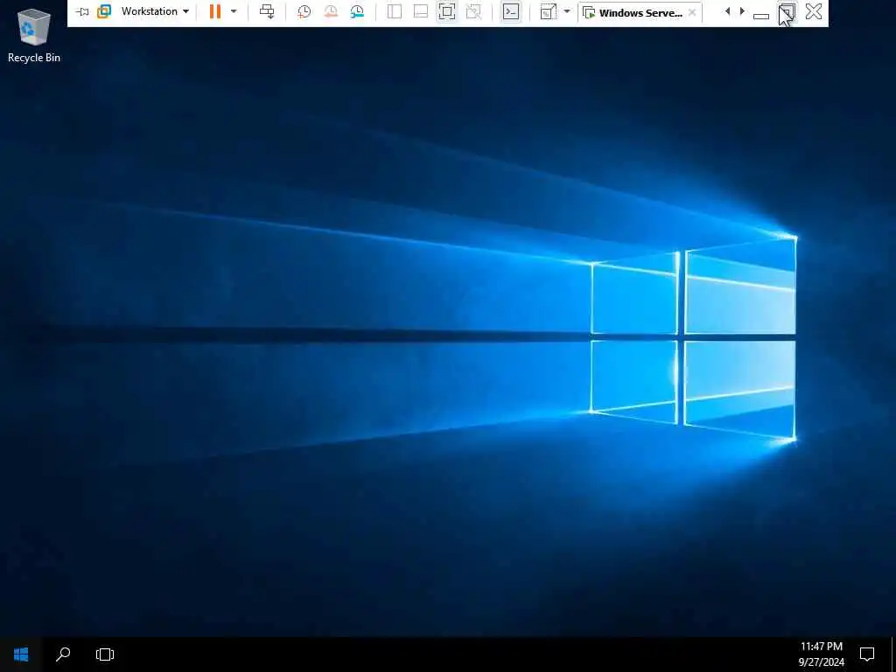Image resolution: width=896 pixels, height=672 pixels.
Task: Pause the virtual machine with the orange button
Action: click(x=215, y=11)
